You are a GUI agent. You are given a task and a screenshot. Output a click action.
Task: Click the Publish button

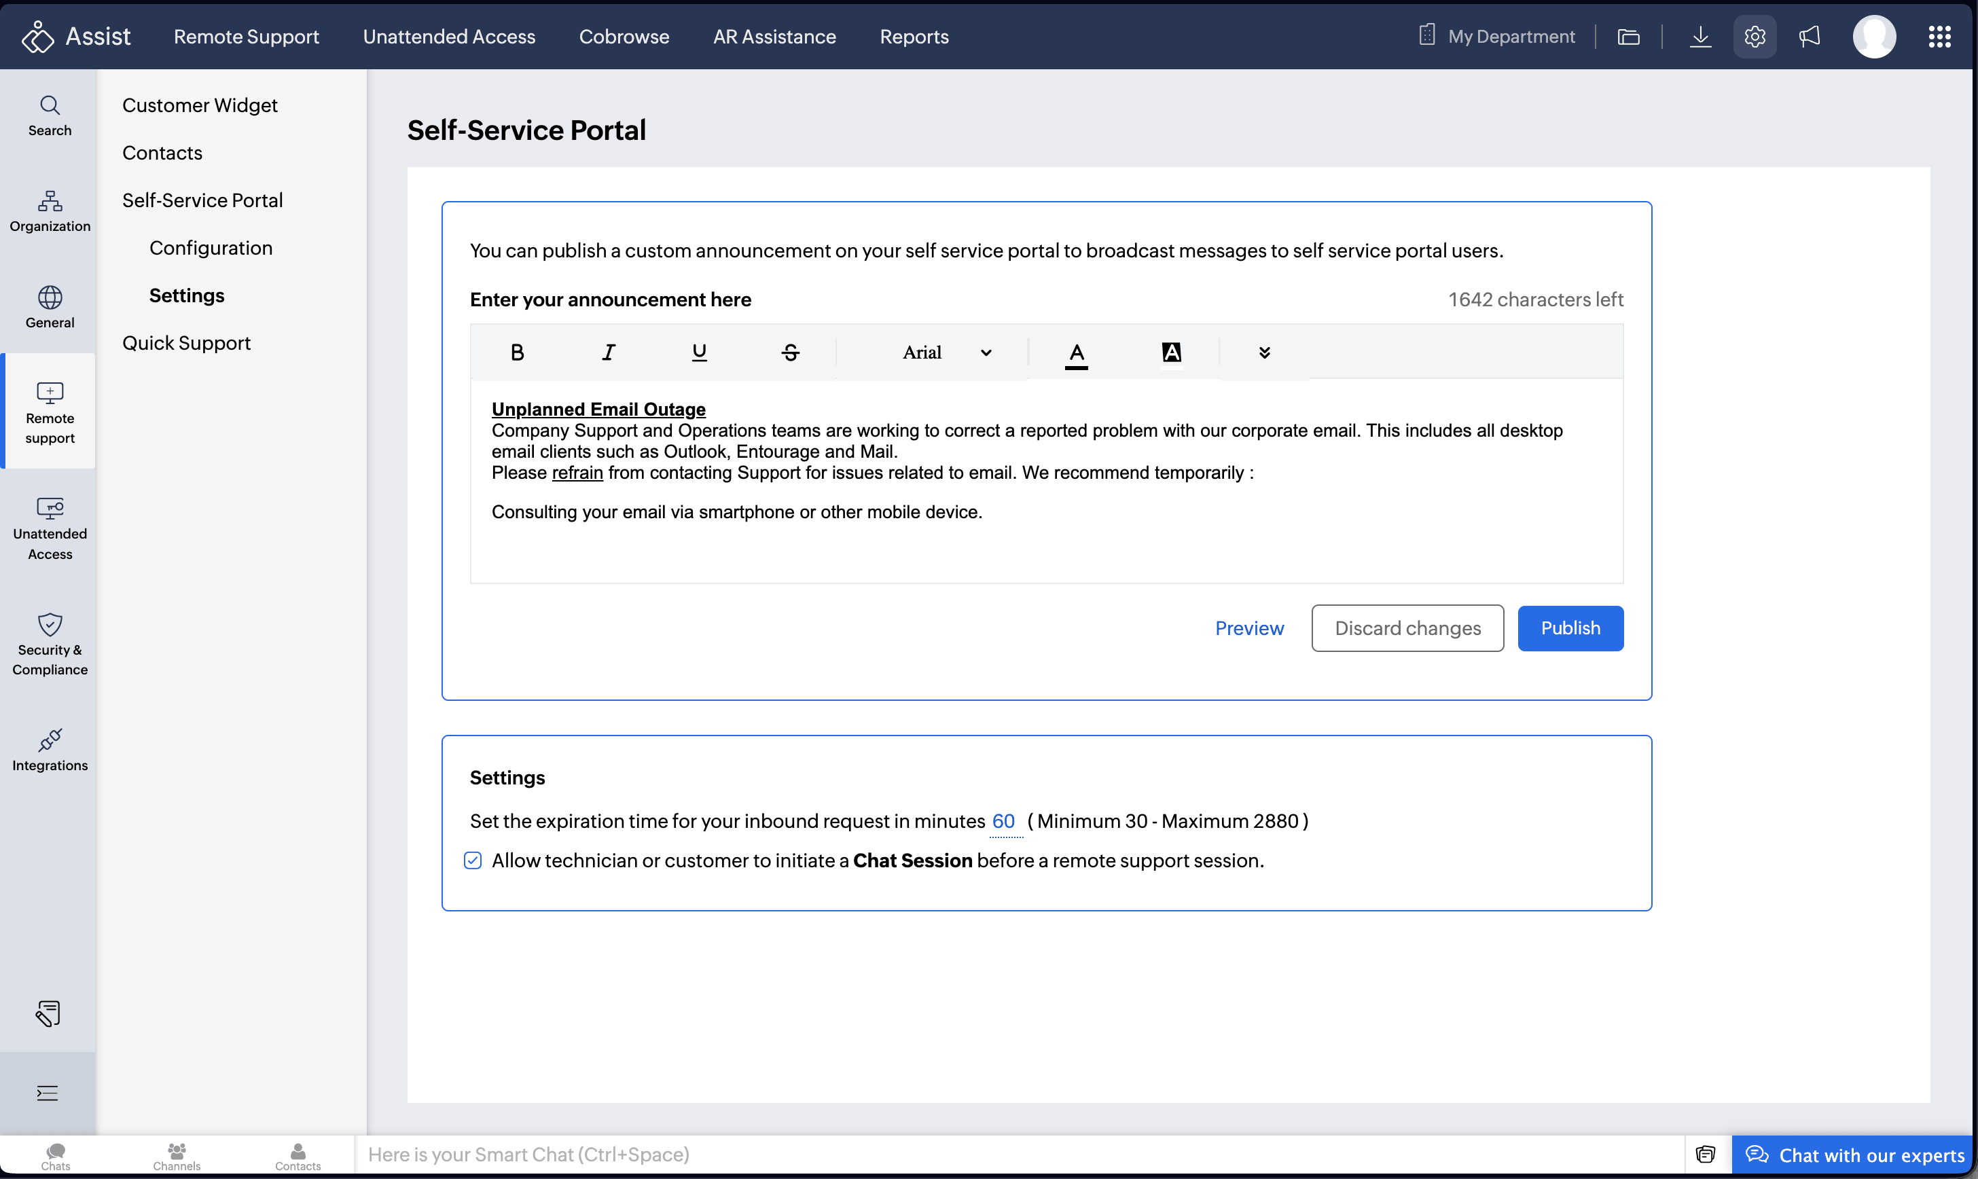click(1570, 628)
